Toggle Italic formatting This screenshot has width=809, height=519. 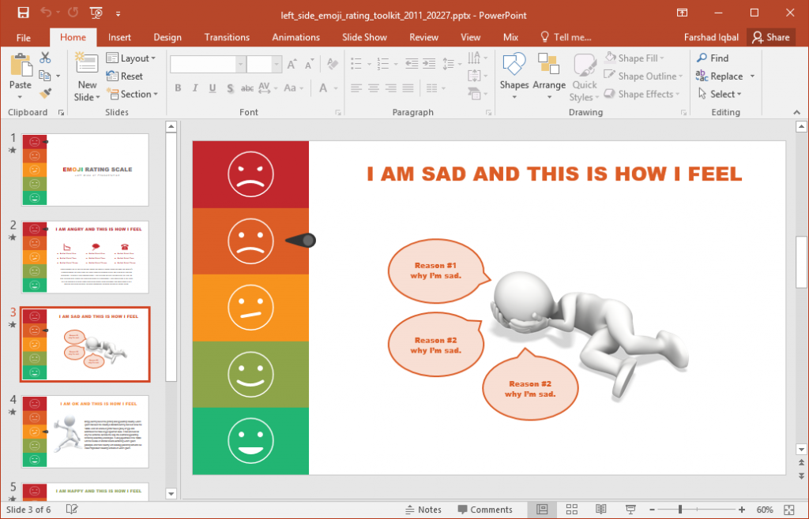[195, 88]
